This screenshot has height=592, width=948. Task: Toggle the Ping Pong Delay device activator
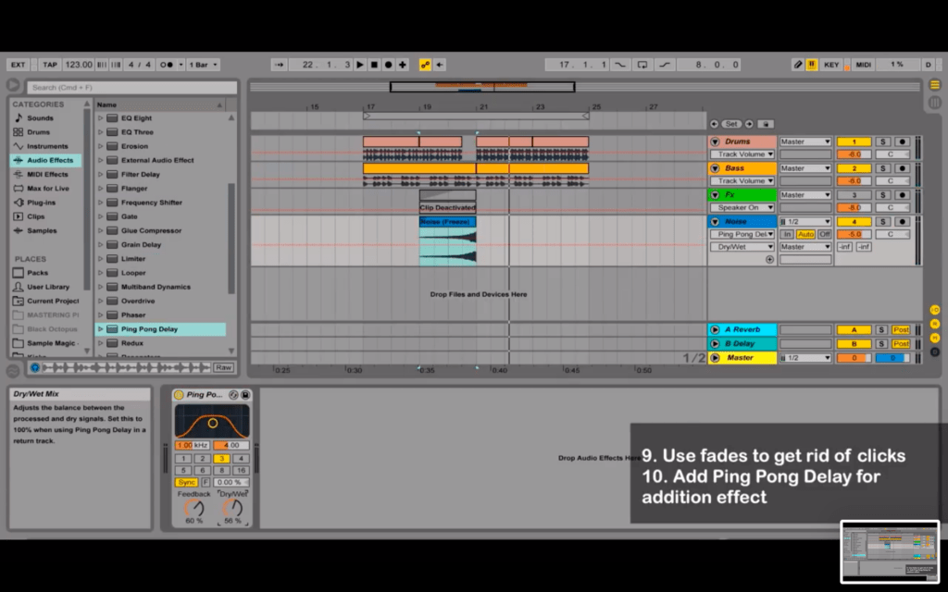tap(179, 394)
